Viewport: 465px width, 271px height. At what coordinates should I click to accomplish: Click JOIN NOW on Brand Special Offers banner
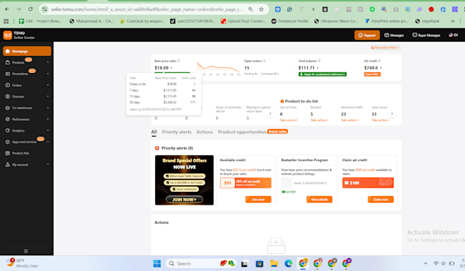point(184,199)
